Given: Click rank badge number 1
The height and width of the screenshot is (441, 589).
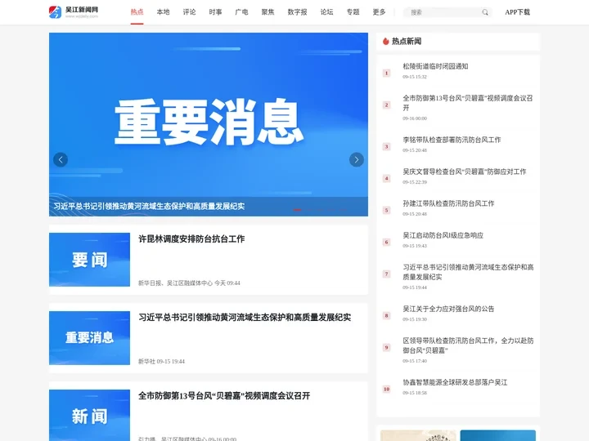Looking at the screenshot, I should pos(386,73).
